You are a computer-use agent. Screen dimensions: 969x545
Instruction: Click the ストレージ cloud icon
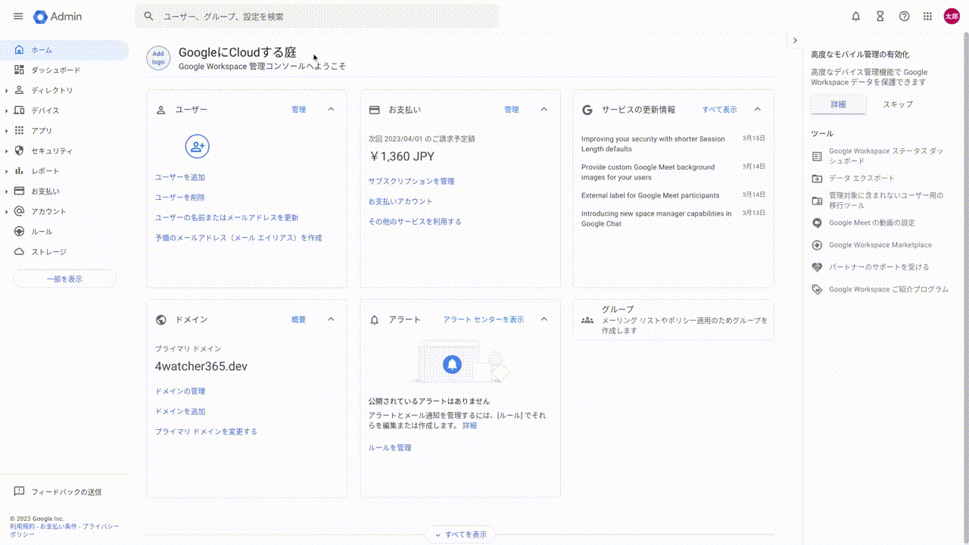pos(20,251)
